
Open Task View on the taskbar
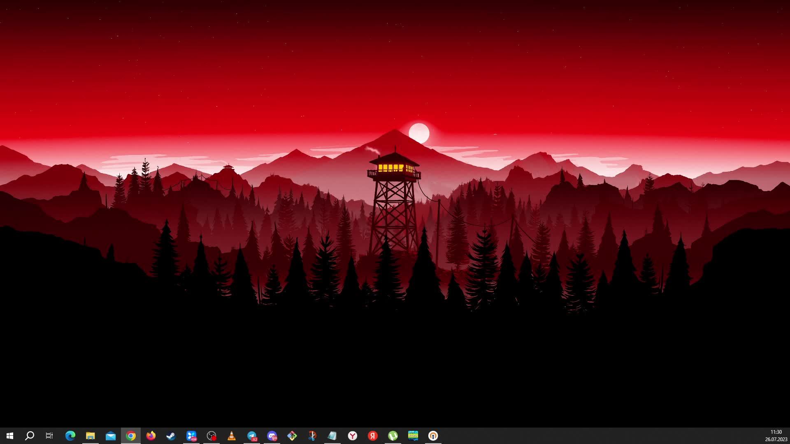coord(49,436)
